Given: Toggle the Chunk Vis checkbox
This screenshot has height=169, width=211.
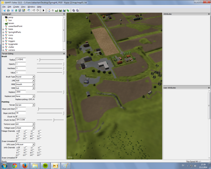Looking at the screenshot, I should pyautogui.click(x=16, y=116).
